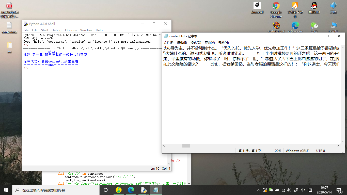Open the Windows Start menu
Screen dimensions: 347x195
coord(6,190)
